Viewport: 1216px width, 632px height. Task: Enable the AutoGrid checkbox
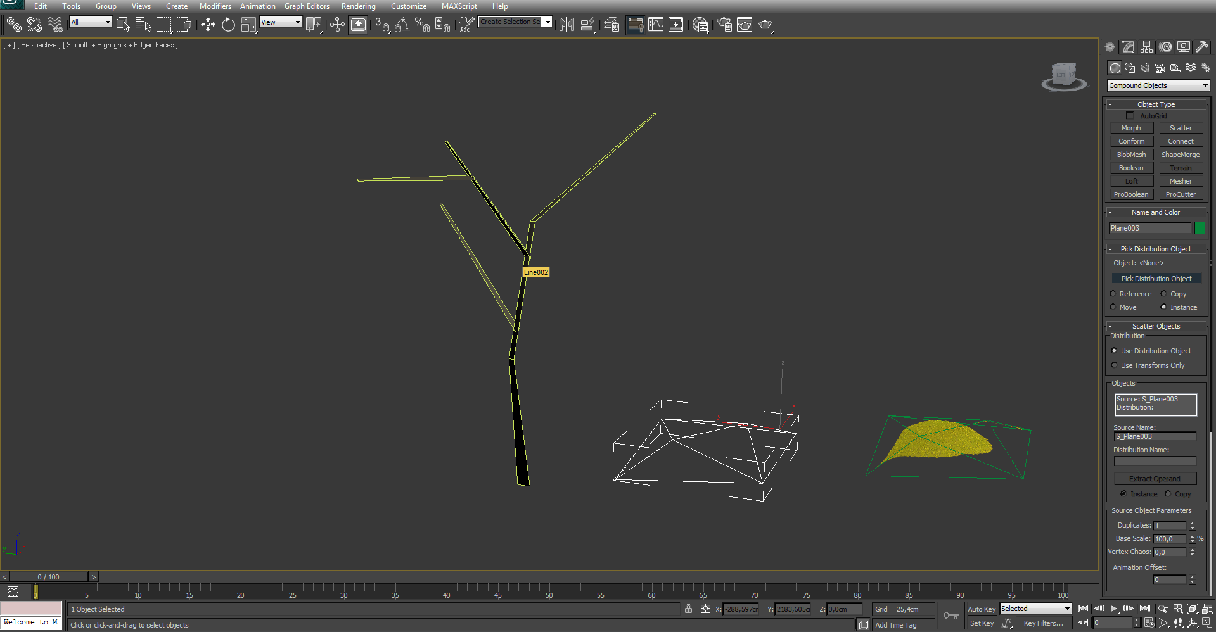[x=1130, y=116]
